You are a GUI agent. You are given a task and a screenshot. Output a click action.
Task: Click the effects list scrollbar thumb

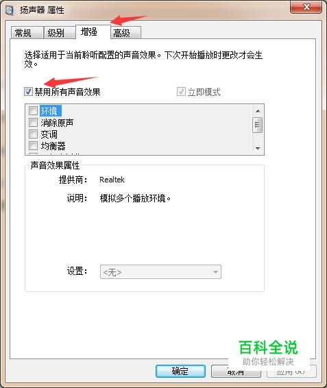coord(258,125)
